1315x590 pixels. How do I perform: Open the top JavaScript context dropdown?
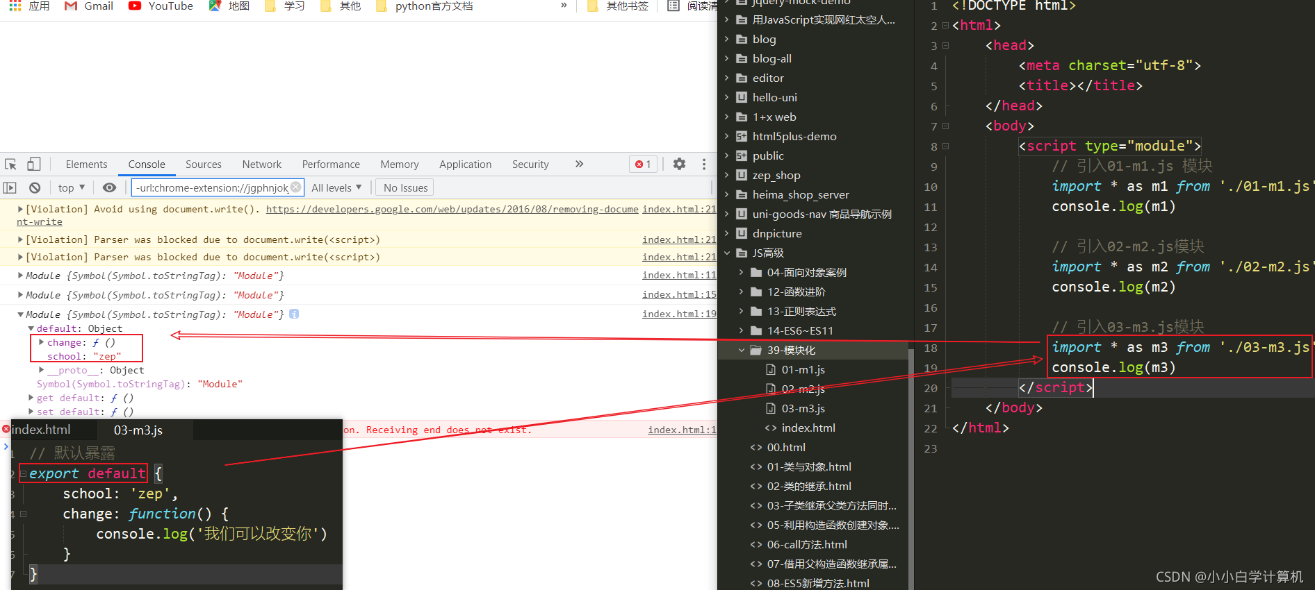click(72, 187)
